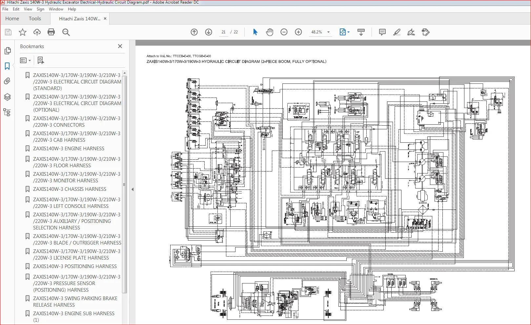Open ZAXIS140W-3 POSITIONING HARNESS bookmark

click(75, 266)
